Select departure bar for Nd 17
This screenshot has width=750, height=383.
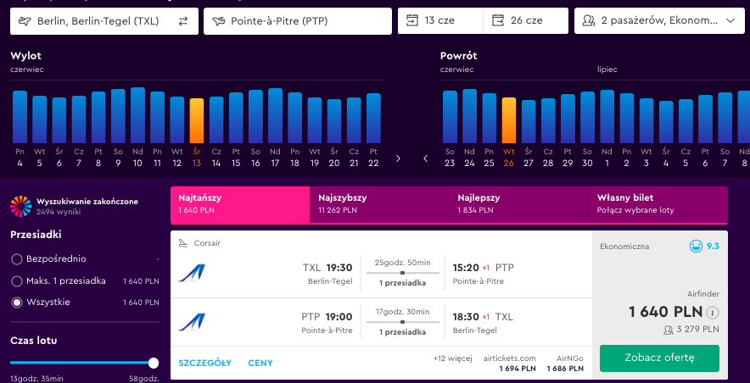point(275,115)
